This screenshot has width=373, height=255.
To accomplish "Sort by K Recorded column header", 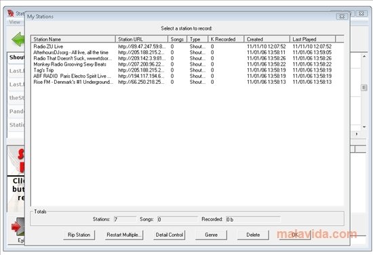I will pyautogui.click(x=226, y=39).
